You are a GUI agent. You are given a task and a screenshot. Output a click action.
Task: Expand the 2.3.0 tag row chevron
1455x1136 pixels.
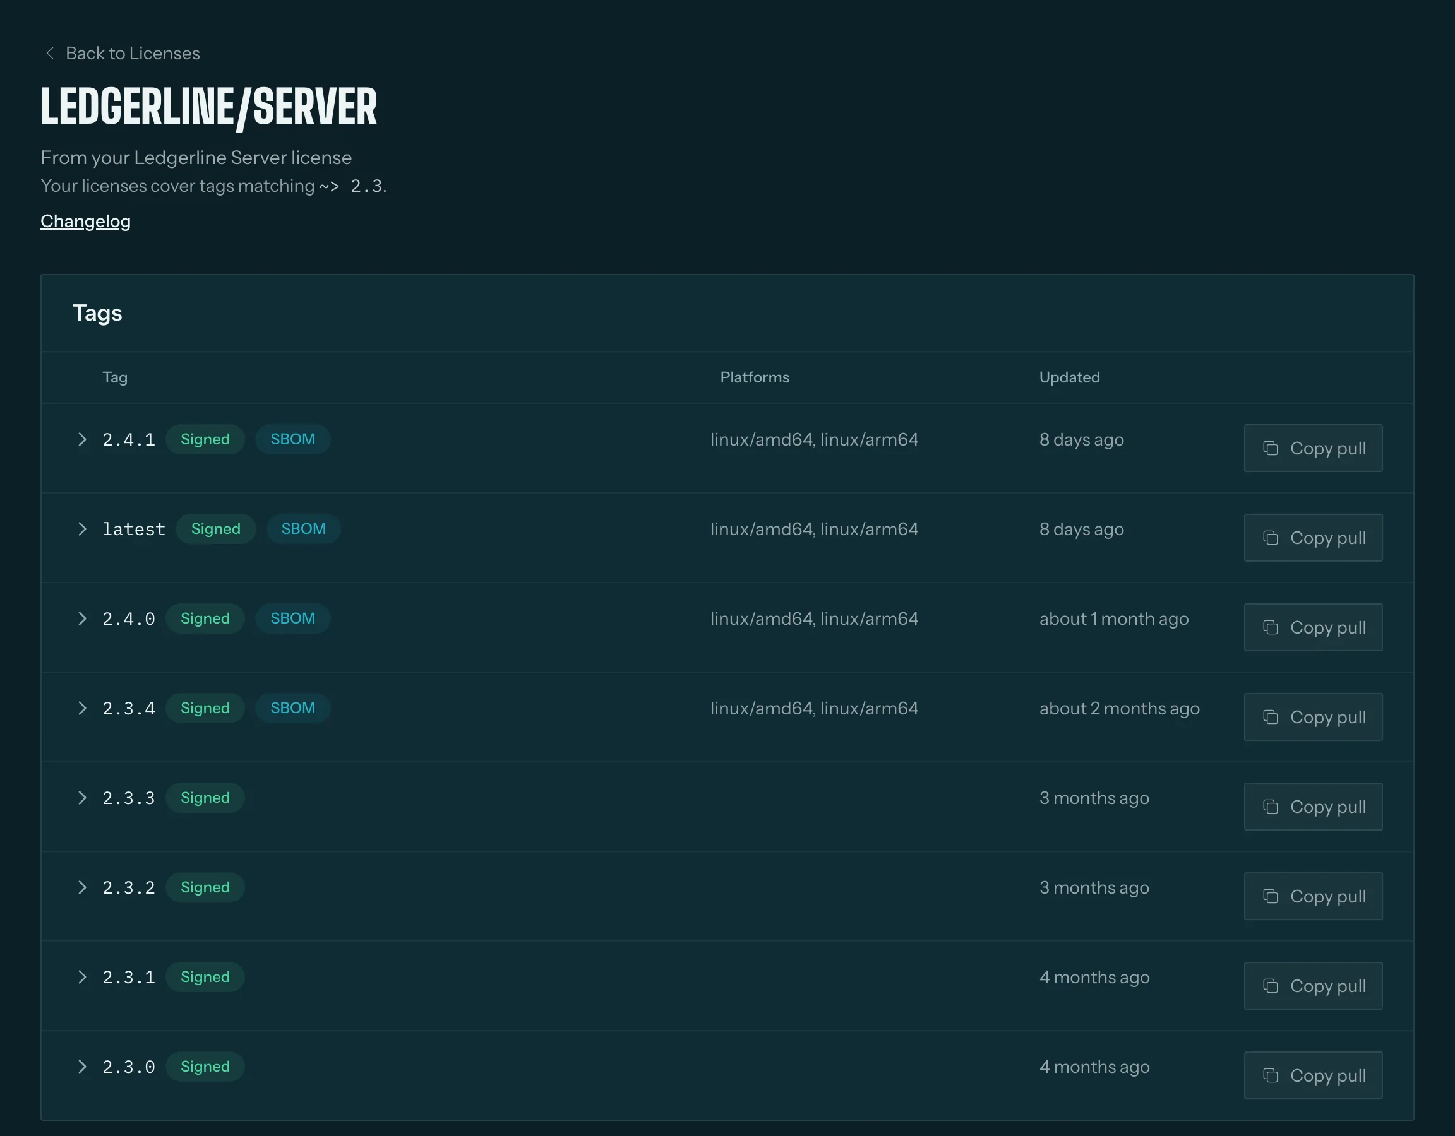click(82, 1067)
